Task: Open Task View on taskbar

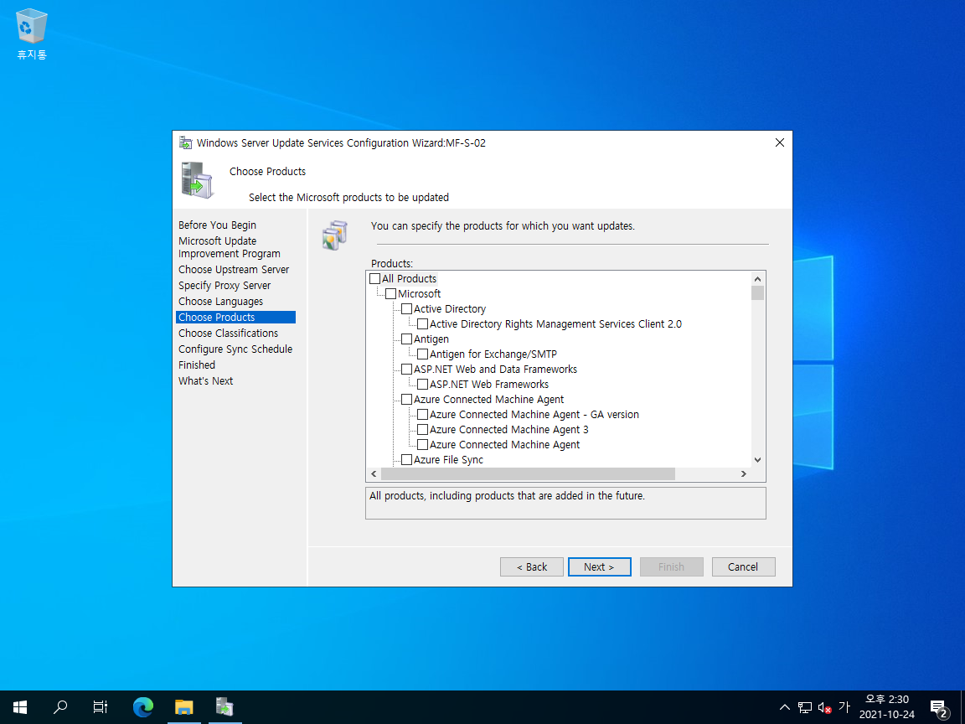Action: (101, 706)
